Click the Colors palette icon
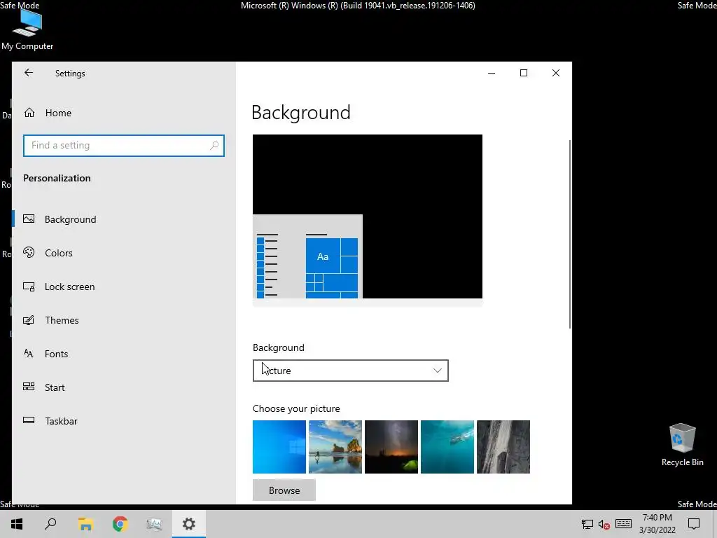The image size is (717, 538). 29,252
